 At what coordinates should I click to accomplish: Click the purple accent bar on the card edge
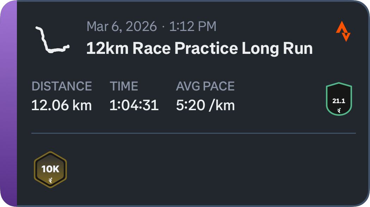pyautogui.click(x=8, y=103)
